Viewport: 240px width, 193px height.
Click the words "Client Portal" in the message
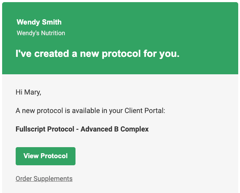145,111
